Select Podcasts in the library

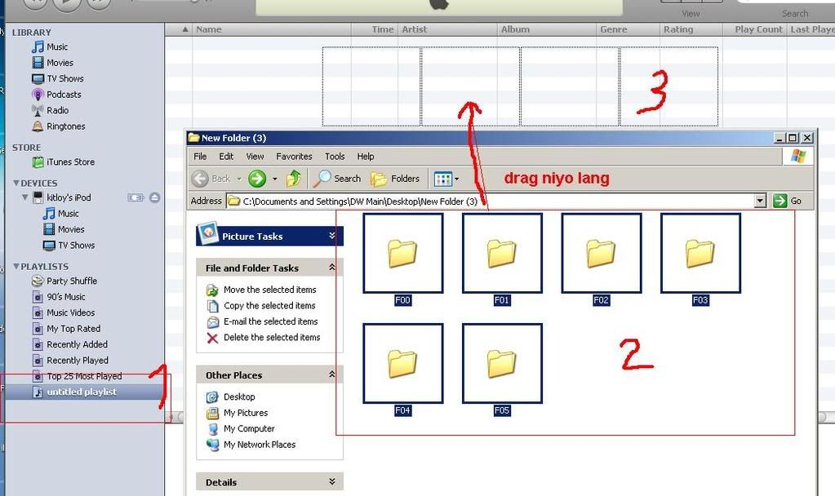point(64,95)
